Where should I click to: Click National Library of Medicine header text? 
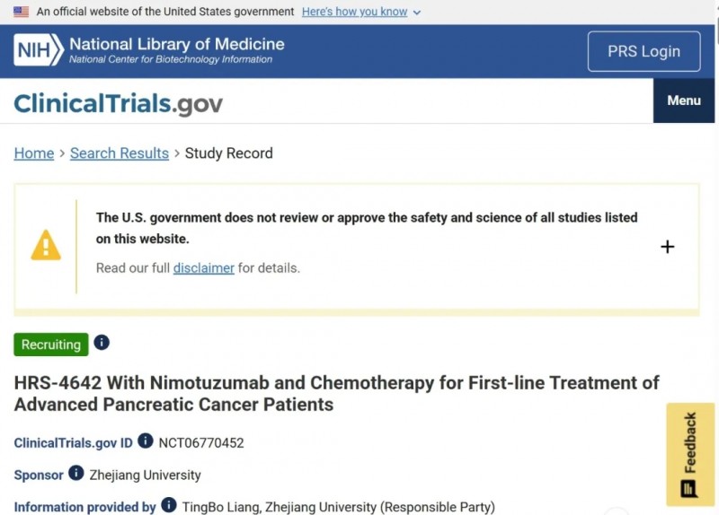(176, 44)
